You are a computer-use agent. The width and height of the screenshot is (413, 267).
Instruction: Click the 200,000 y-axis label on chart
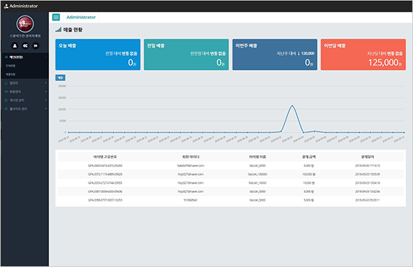tap(62, 86)
